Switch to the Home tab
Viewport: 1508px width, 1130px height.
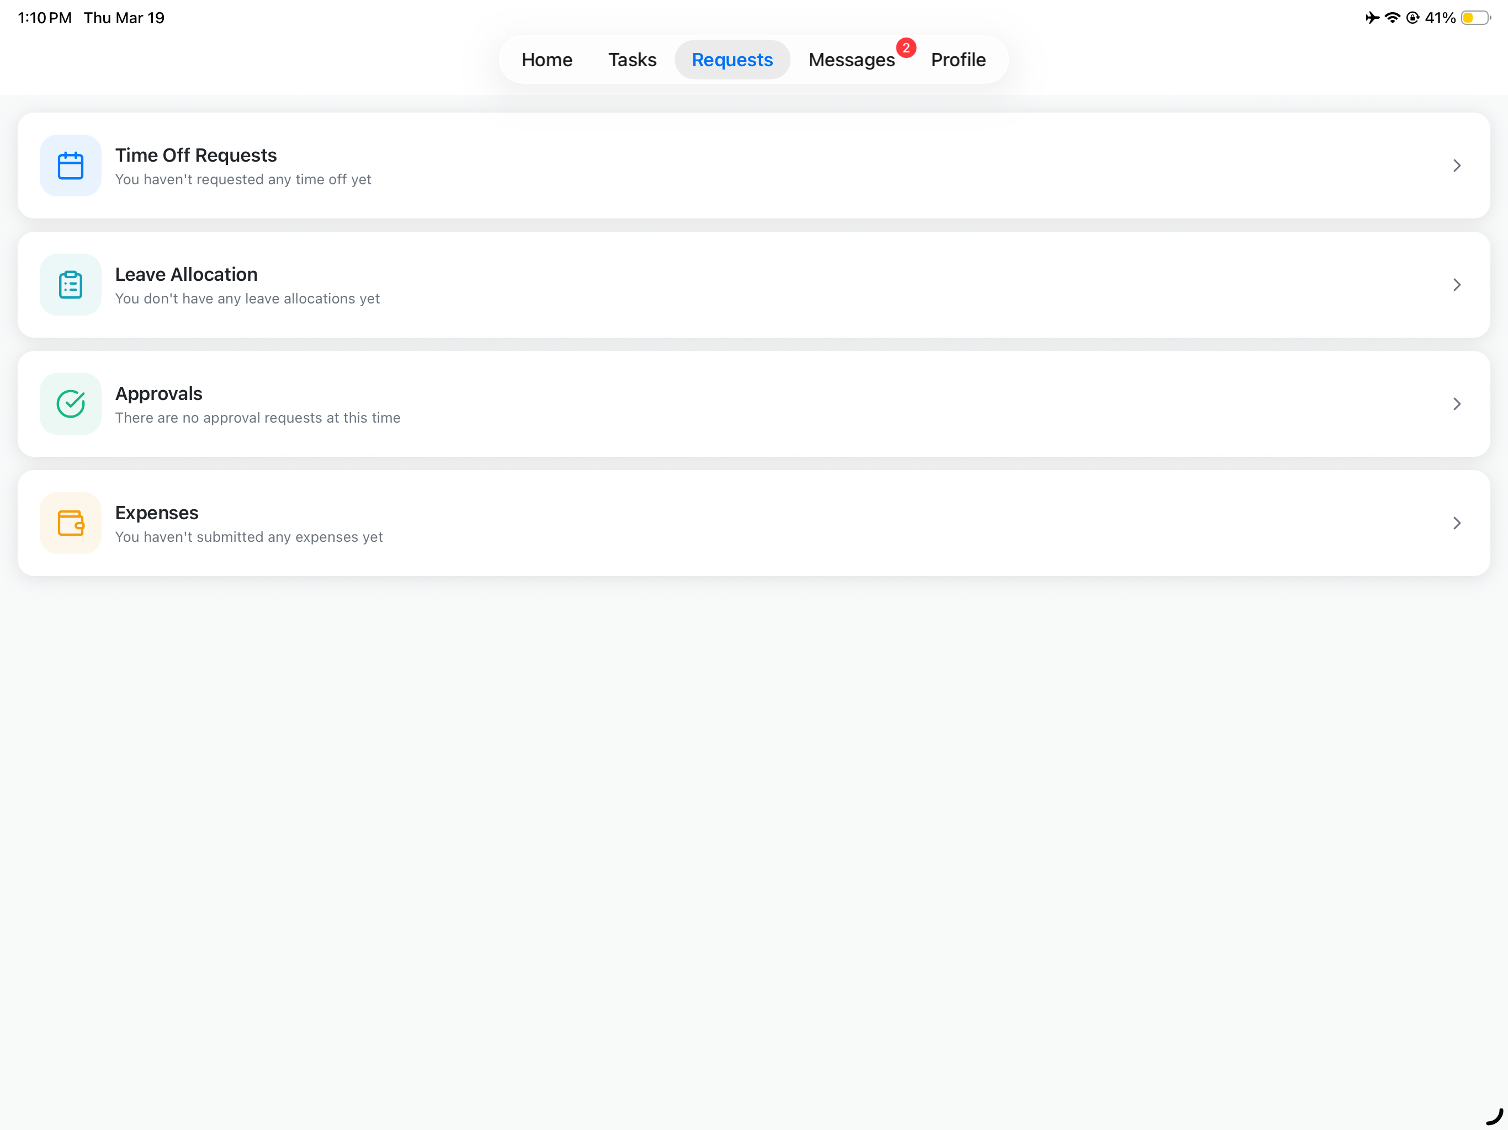click(547, 60)
